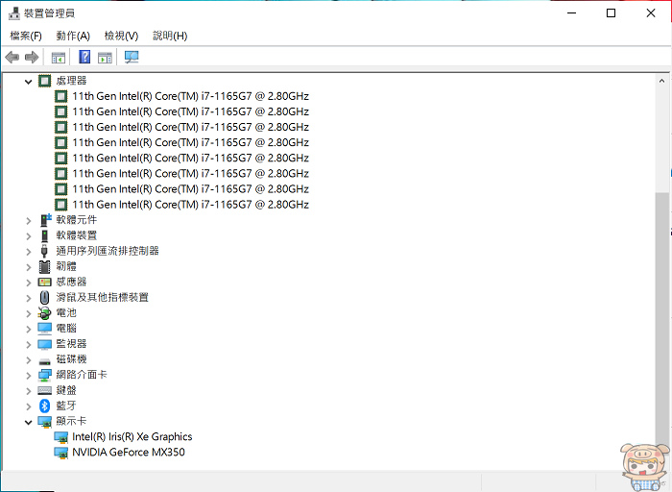Click the 軟體裝置 category icon

click(44, 235)
